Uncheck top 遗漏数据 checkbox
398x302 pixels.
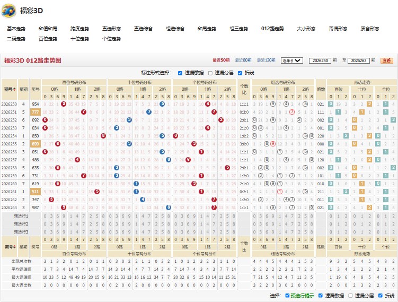pos(180,73)
